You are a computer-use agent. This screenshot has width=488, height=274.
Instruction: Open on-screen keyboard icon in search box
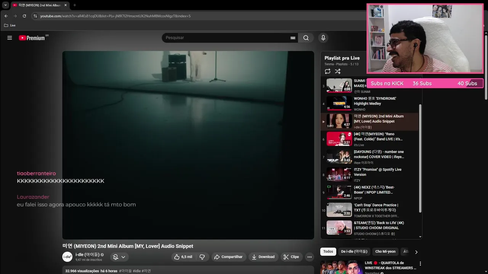pos(293,38)
